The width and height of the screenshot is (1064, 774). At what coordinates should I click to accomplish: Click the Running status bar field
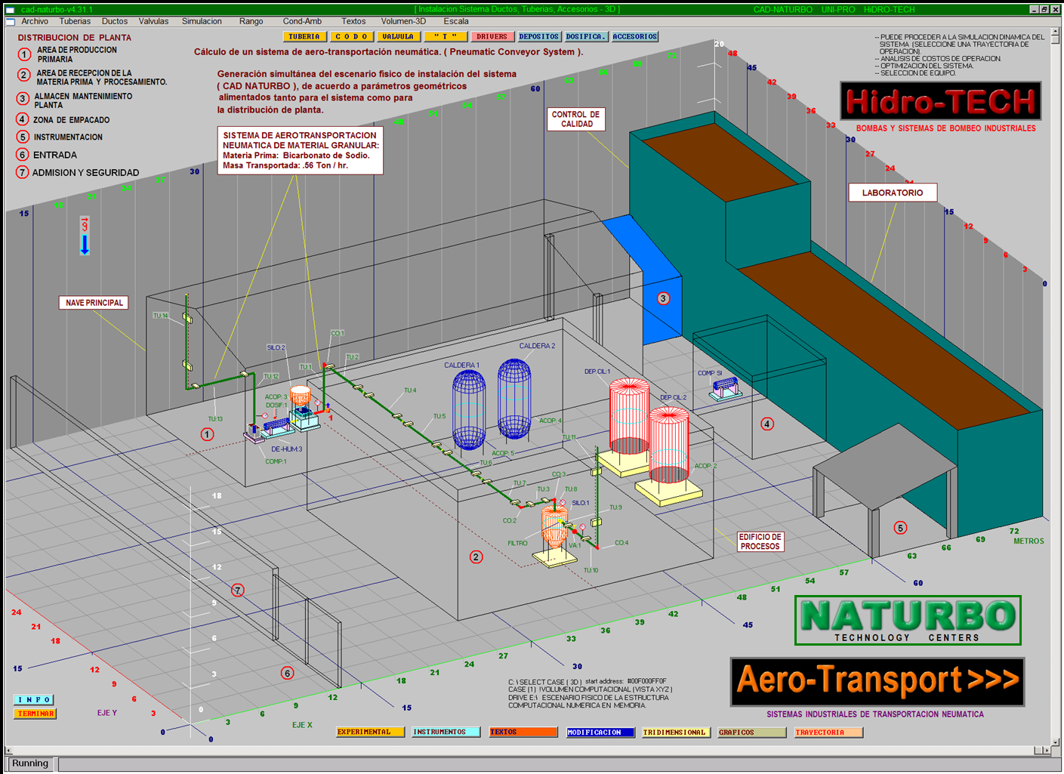point(30,763)
